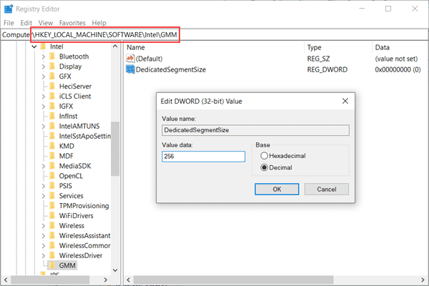Screen dimensions: 429x286
Task: Click the (Default) string value icon
Action: [130, 59]
